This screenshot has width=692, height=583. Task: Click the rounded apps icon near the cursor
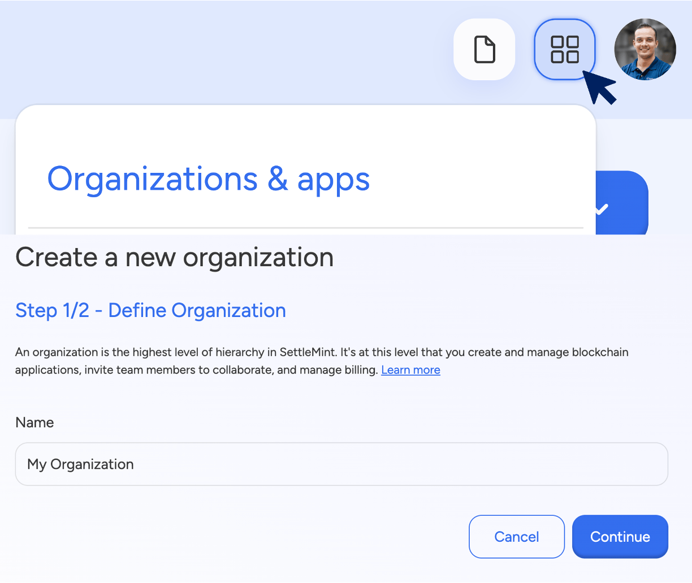tap(564, 49)
